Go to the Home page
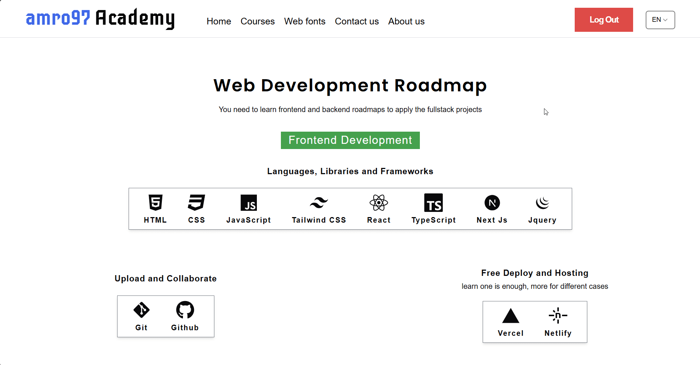Image resolution: width=700 pixels, height=365 pixels. point(219,21)
